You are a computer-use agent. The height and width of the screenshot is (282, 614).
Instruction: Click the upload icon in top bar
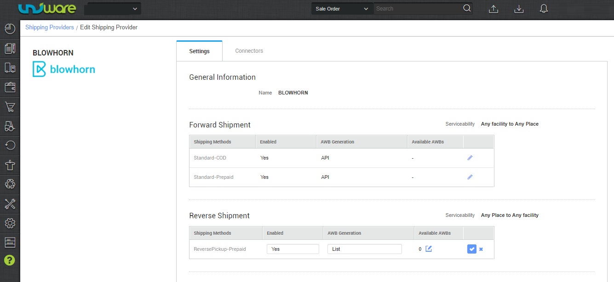[x=493, y=9]
